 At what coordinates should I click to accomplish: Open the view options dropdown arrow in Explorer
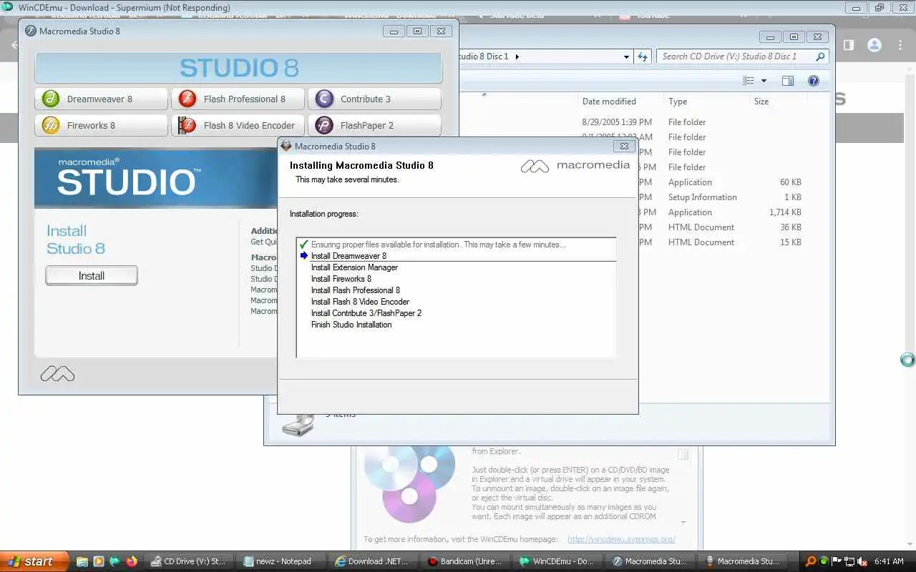click(764, 81)
